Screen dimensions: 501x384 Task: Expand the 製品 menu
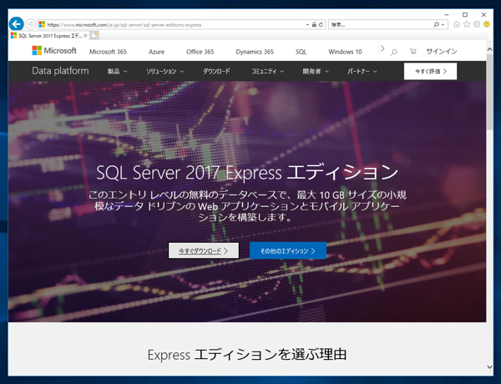tap(117, 71)
